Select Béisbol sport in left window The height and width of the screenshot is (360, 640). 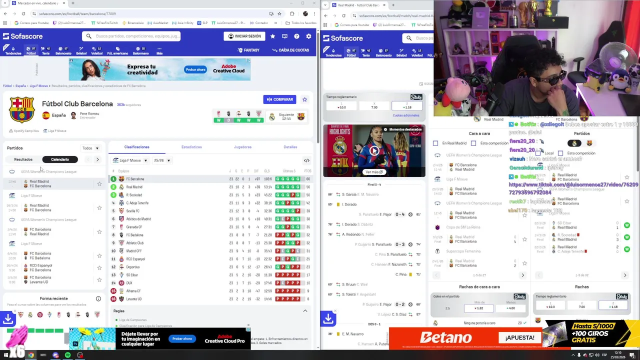[81, 51]
